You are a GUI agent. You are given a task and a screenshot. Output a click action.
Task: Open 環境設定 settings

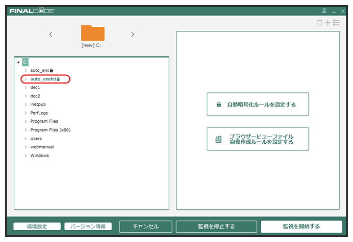pos(37,226)
